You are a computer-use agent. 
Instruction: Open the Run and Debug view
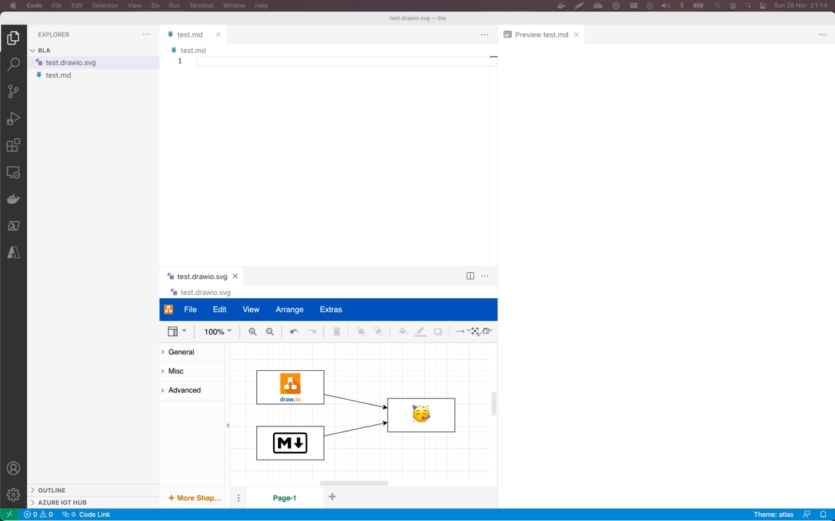pyautogui.click(x=13, y=118)
